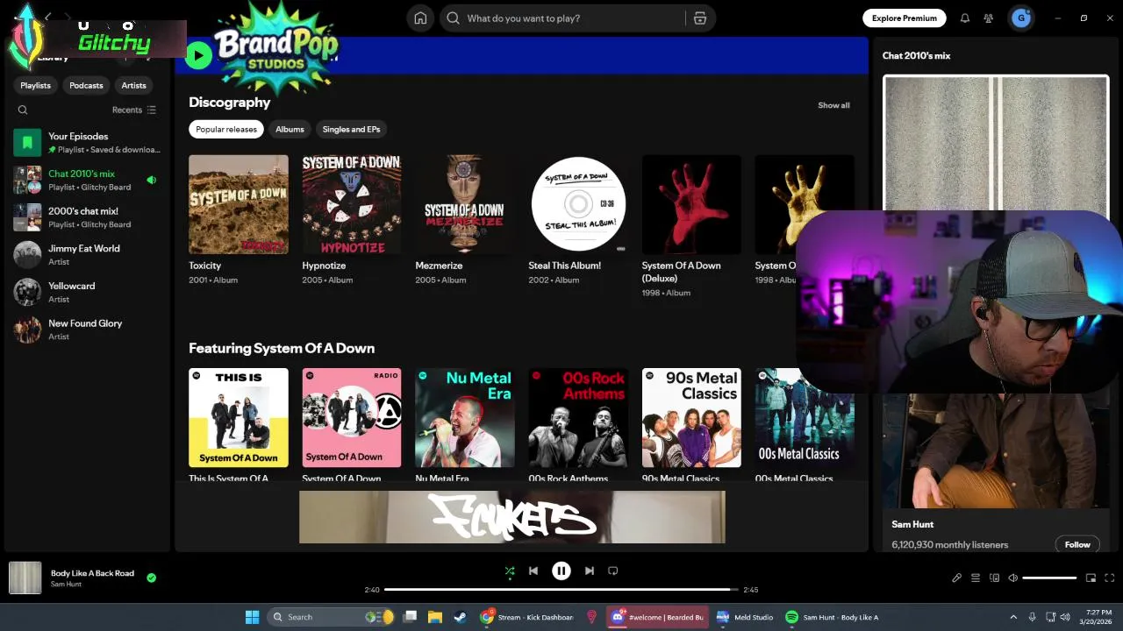Open New Found Glory artist
Screen dimensions: 1123x631
point(86,330)
